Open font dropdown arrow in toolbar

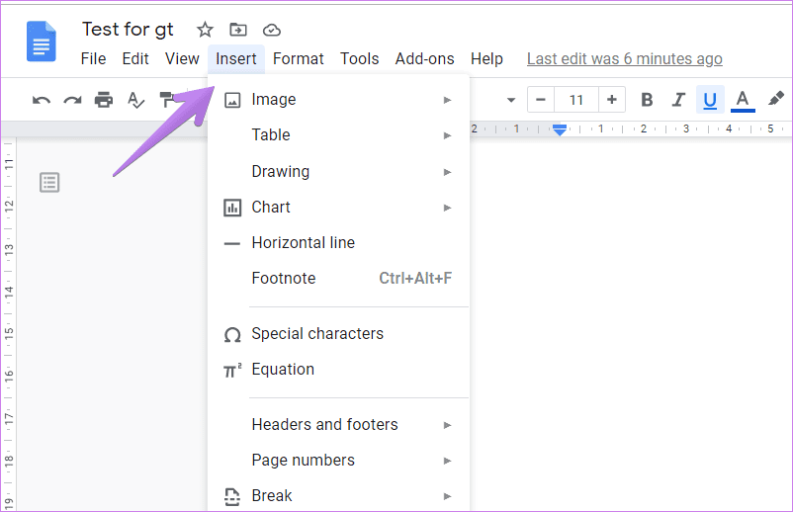pyautogui.click(x=511, y=100)
